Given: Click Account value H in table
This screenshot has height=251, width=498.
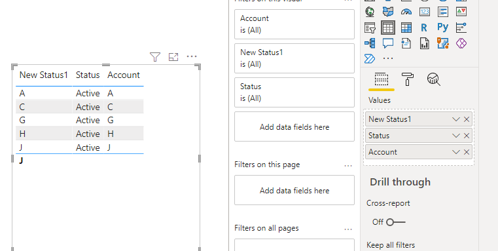Looking at the screenshot, I should click(x=111, y=134).
